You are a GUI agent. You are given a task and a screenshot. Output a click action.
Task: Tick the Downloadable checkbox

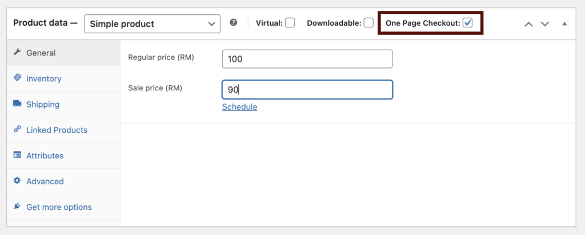tap(368, 23)
